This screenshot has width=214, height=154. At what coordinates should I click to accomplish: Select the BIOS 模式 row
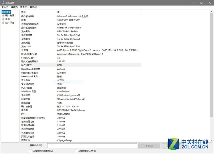[81, 65]
